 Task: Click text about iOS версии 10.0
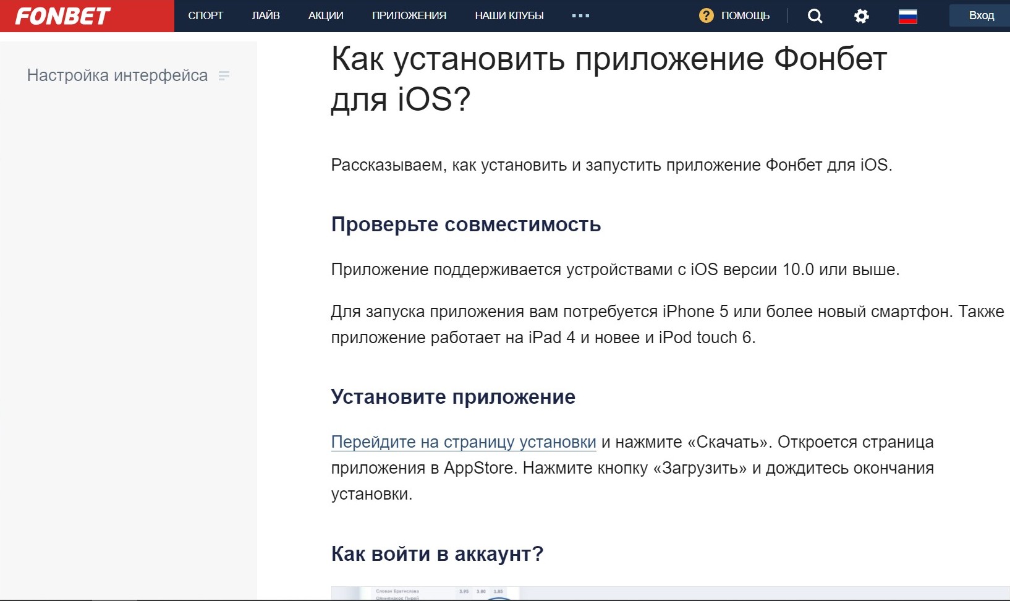coord(615,270)
